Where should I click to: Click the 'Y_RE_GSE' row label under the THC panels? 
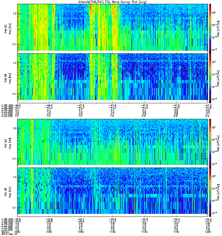(x=7, y=221)
